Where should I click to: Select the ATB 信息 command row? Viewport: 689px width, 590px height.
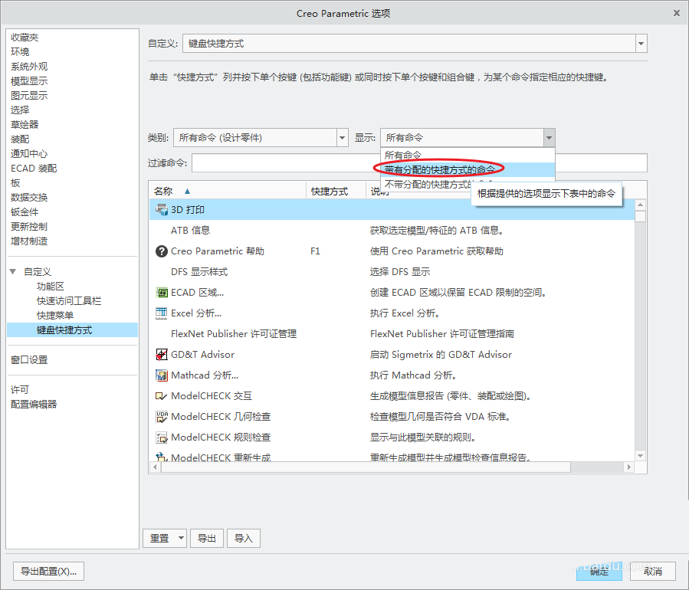(x=392, y=230)
